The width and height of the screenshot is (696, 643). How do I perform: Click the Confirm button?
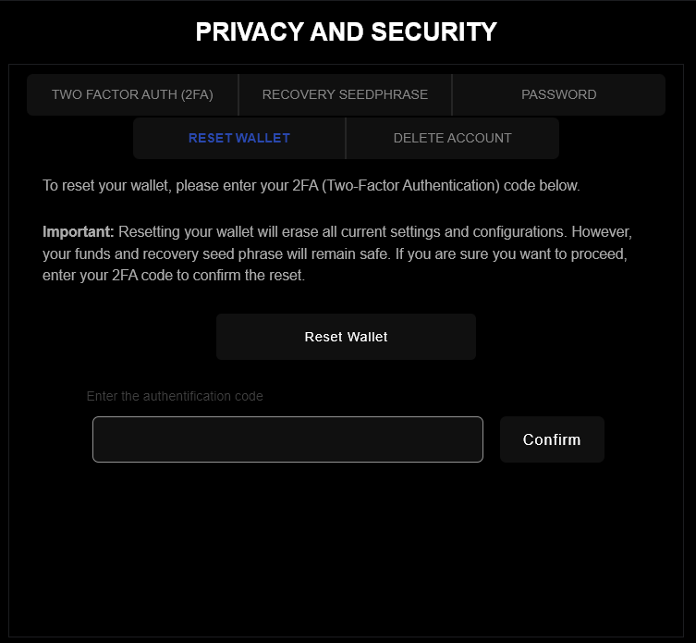click(552, 439)
